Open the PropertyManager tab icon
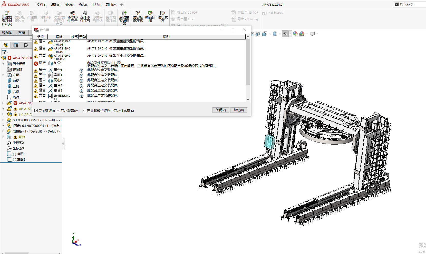The height and width of the screenshot is (254, 426). (x=16, y=45)
